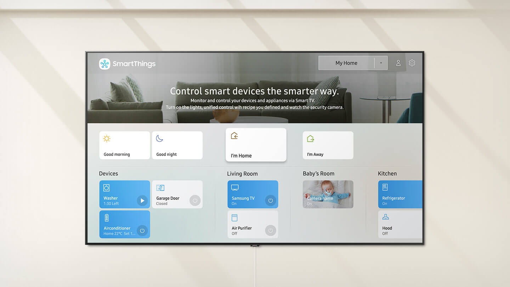This screenshot has height=287, width=510.
Task: Click the Hood icon
Action: (385, 217)
